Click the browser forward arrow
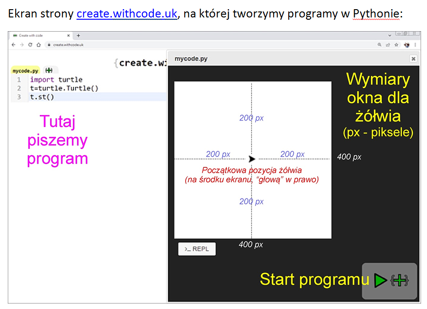427x309 pixels. click(22, 45)
